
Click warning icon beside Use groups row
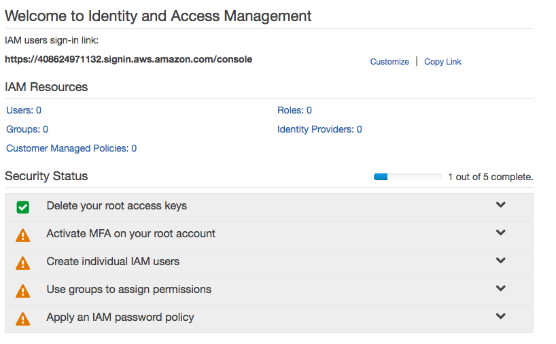click(x=23, y=291)
